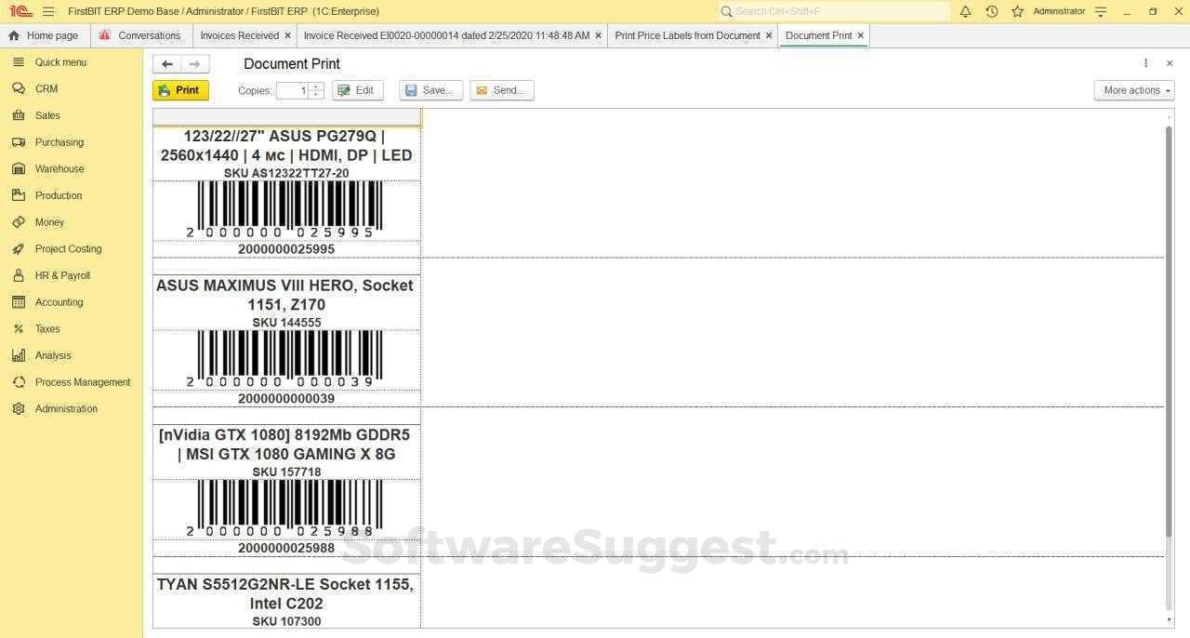1190x638 pixels.
Task: Click the ASUS PG279Q barcode image
Action: click(285, 209)
